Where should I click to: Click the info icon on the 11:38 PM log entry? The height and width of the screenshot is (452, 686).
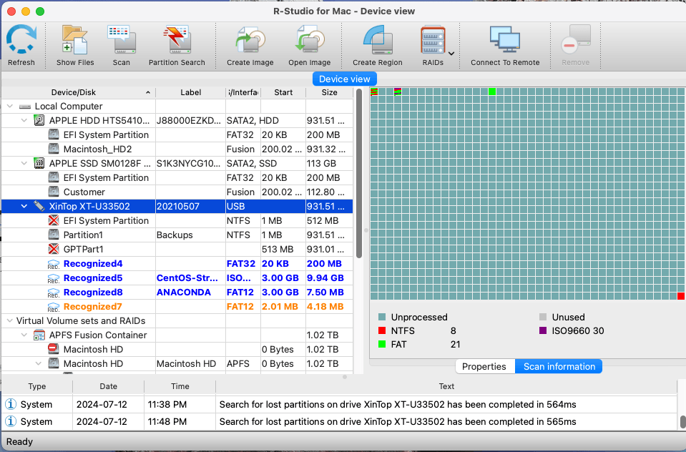(11, 404)
